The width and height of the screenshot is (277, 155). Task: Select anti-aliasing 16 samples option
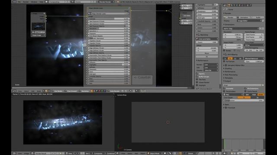click(x=240, y=59)
